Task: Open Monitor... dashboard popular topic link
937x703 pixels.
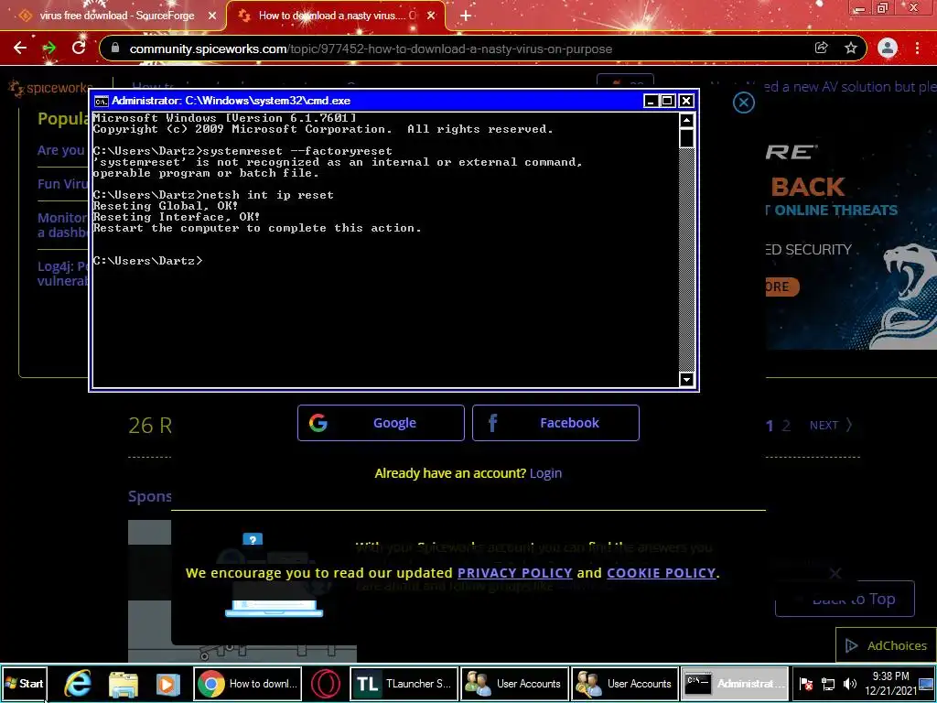Action: 62,225
